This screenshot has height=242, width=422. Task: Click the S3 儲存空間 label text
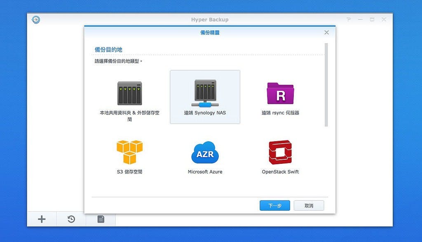[129, 172]
